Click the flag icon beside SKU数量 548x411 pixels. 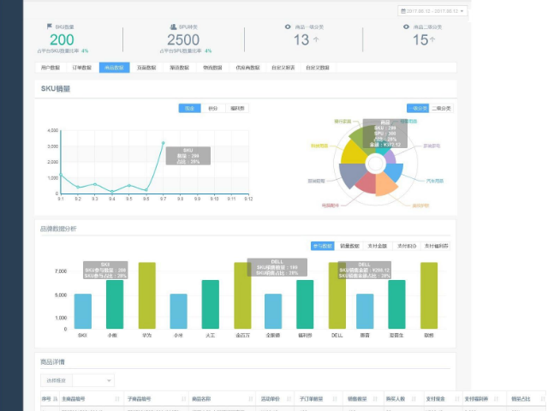pos(49,27)
